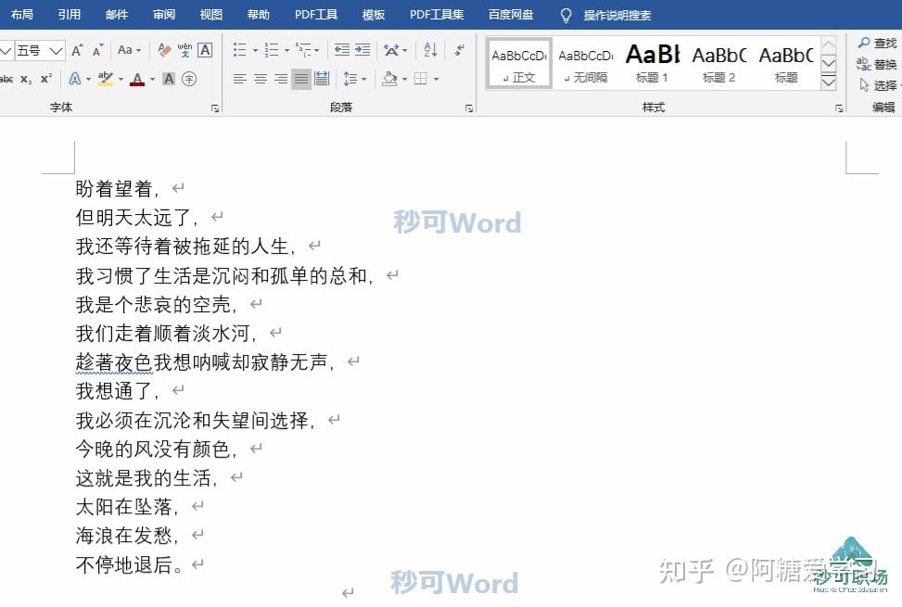Expand shading color dropdown arrow
This screenshot has width=902, height=607.
404,80
